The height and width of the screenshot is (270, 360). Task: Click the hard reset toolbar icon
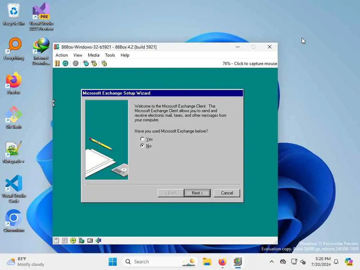(x=65, y=63)
